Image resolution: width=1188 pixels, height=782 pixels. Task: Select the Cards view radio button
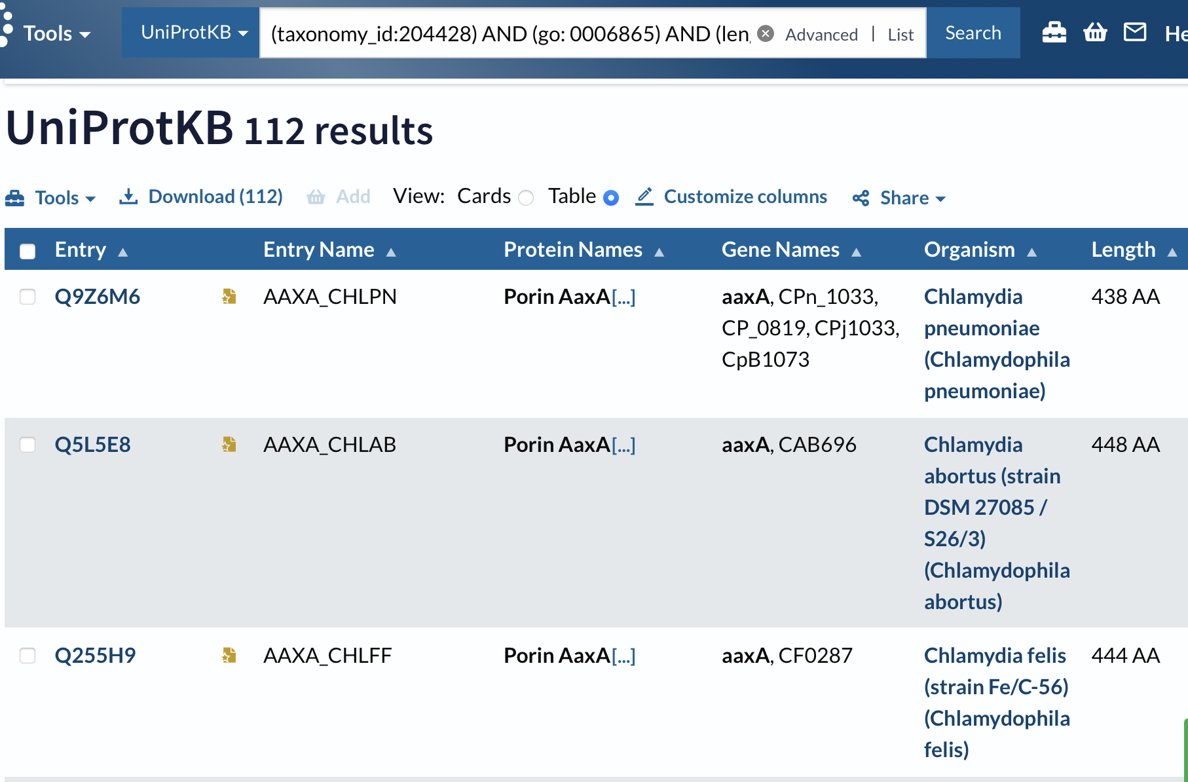click(526, 198)
